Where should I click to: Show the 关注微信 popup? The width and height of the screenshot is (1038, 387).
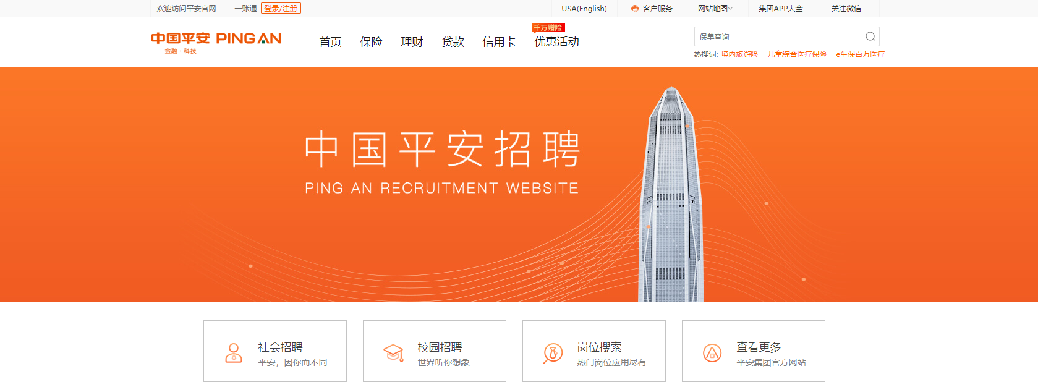(x=846, y=9)
